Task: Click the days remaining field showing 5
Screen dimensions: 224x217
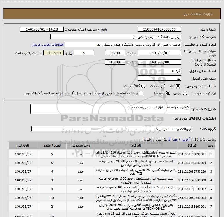Action: (x=84, y=53)
